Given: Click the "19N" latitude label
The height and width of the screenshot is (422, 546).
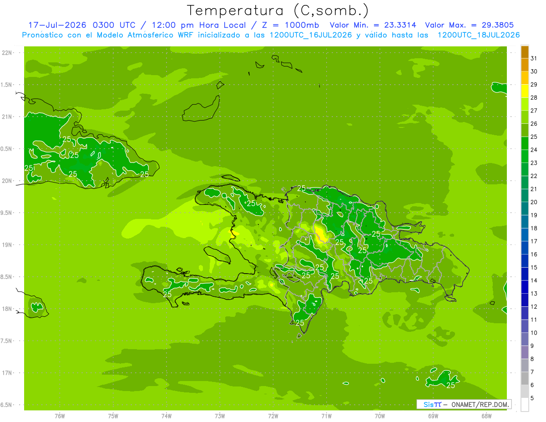Looking at the screenshot, I should click(x=8, y=244).
